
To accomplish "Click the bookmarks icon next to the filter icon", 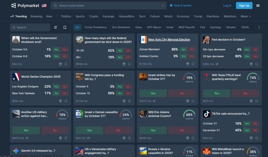I will click(x=65, y=27).
